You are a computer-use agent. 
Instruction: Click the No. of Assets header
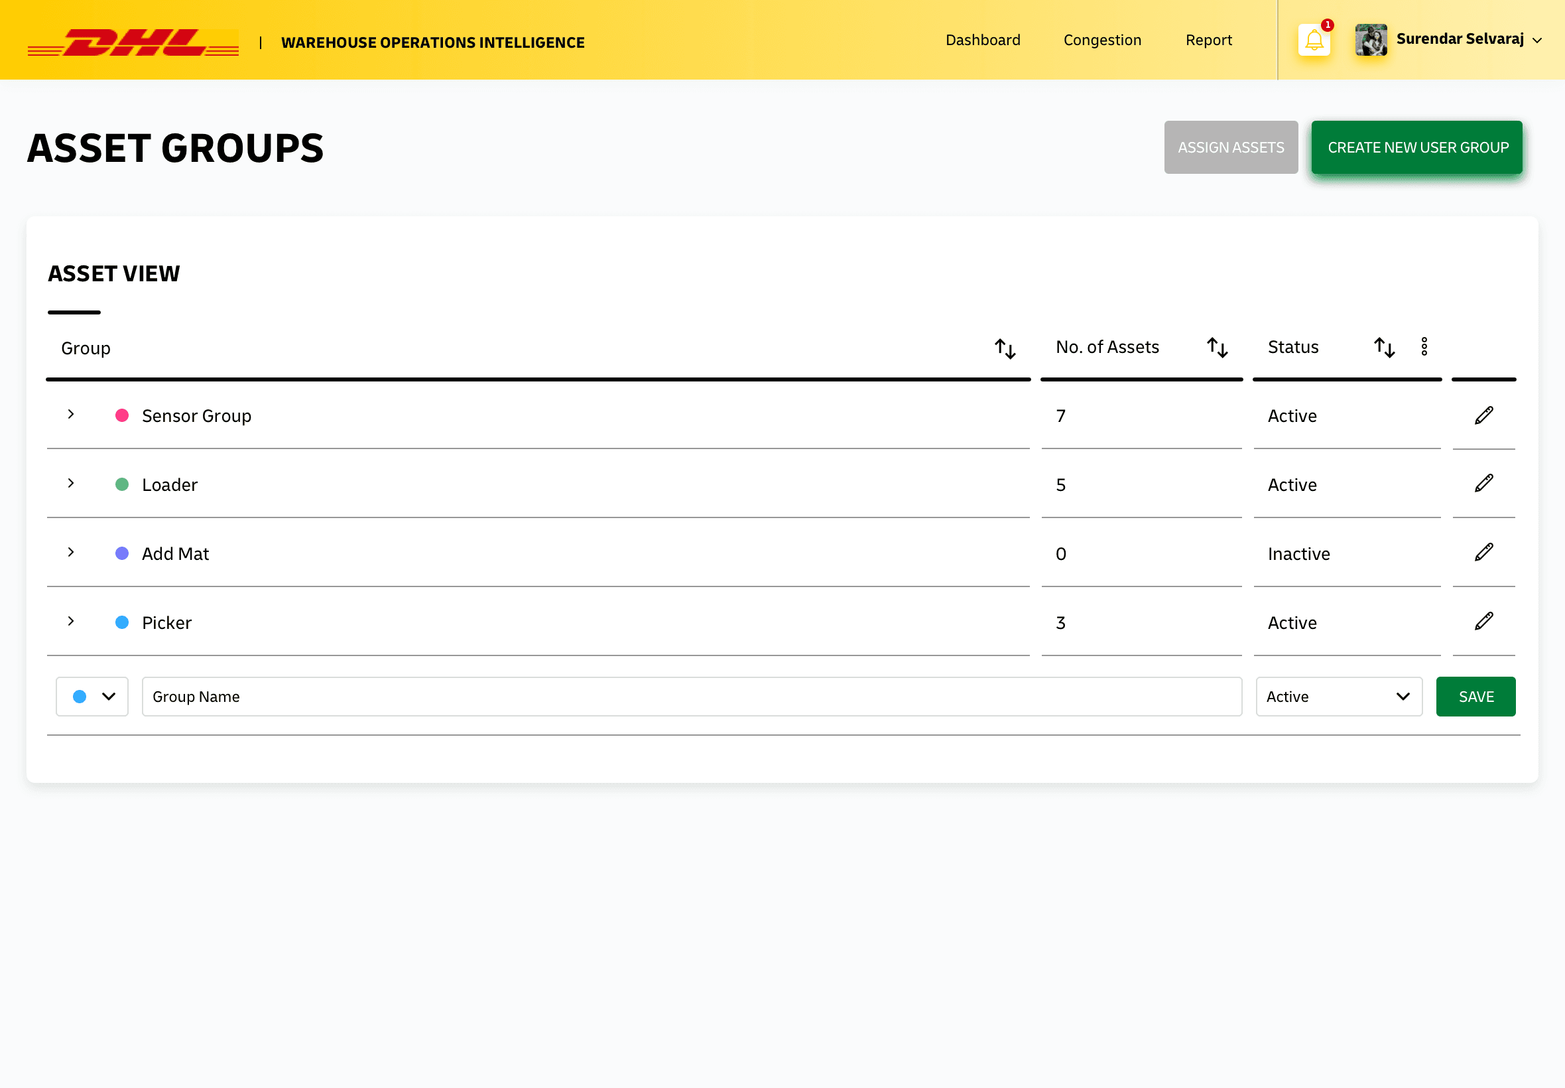pos(1107,347)
